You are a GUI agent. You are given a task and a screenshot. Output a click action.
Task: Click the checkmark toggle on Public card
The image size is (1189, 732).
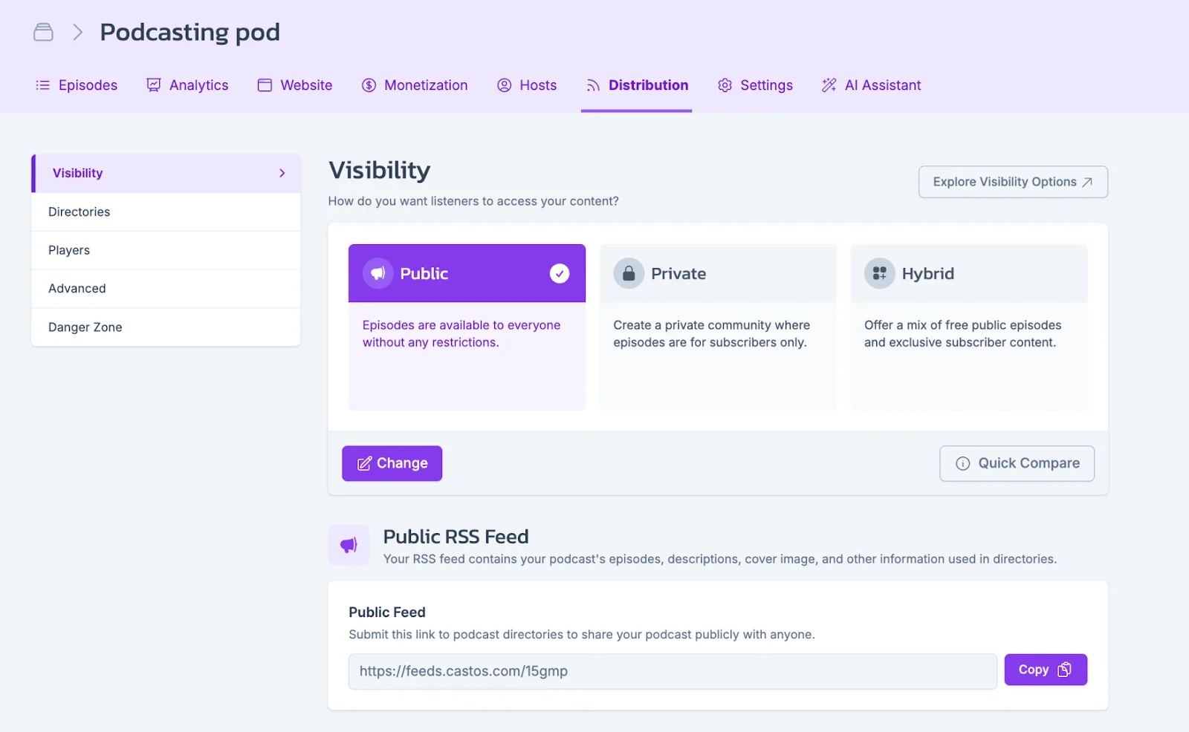(x=560, y=273)
